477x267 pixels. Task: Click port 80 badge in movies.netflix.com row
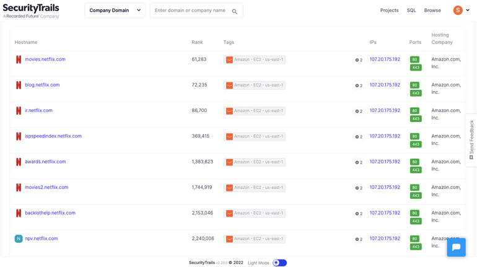[x=414, y=59]
